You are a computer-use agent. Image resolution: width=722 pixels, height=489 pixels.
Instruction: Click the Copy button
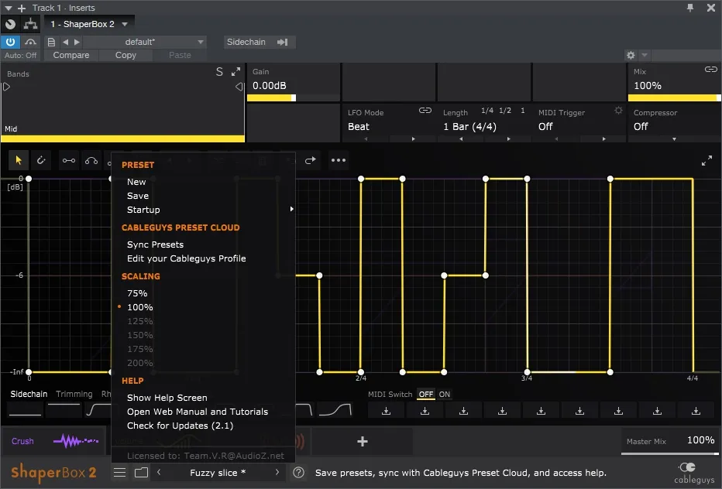pyautogui.click(x=125, y=55)
